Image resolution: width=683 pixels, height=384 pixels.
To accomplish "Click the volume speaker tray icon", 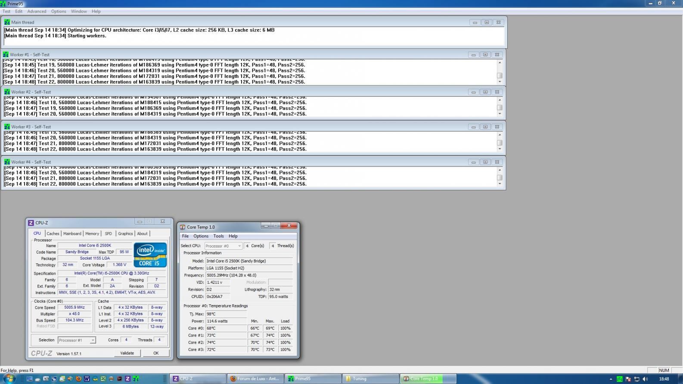I will pyautogui.click(x=645, y=379).
